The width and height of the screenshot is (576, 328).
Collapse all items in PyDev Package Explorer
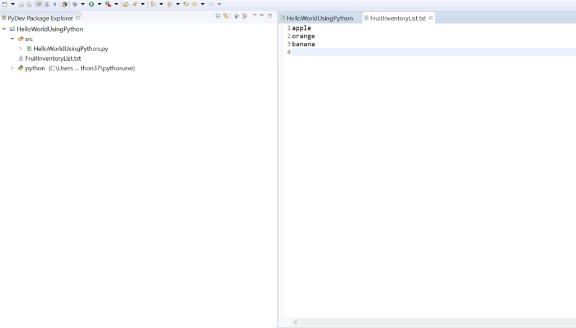click(218, 16)
